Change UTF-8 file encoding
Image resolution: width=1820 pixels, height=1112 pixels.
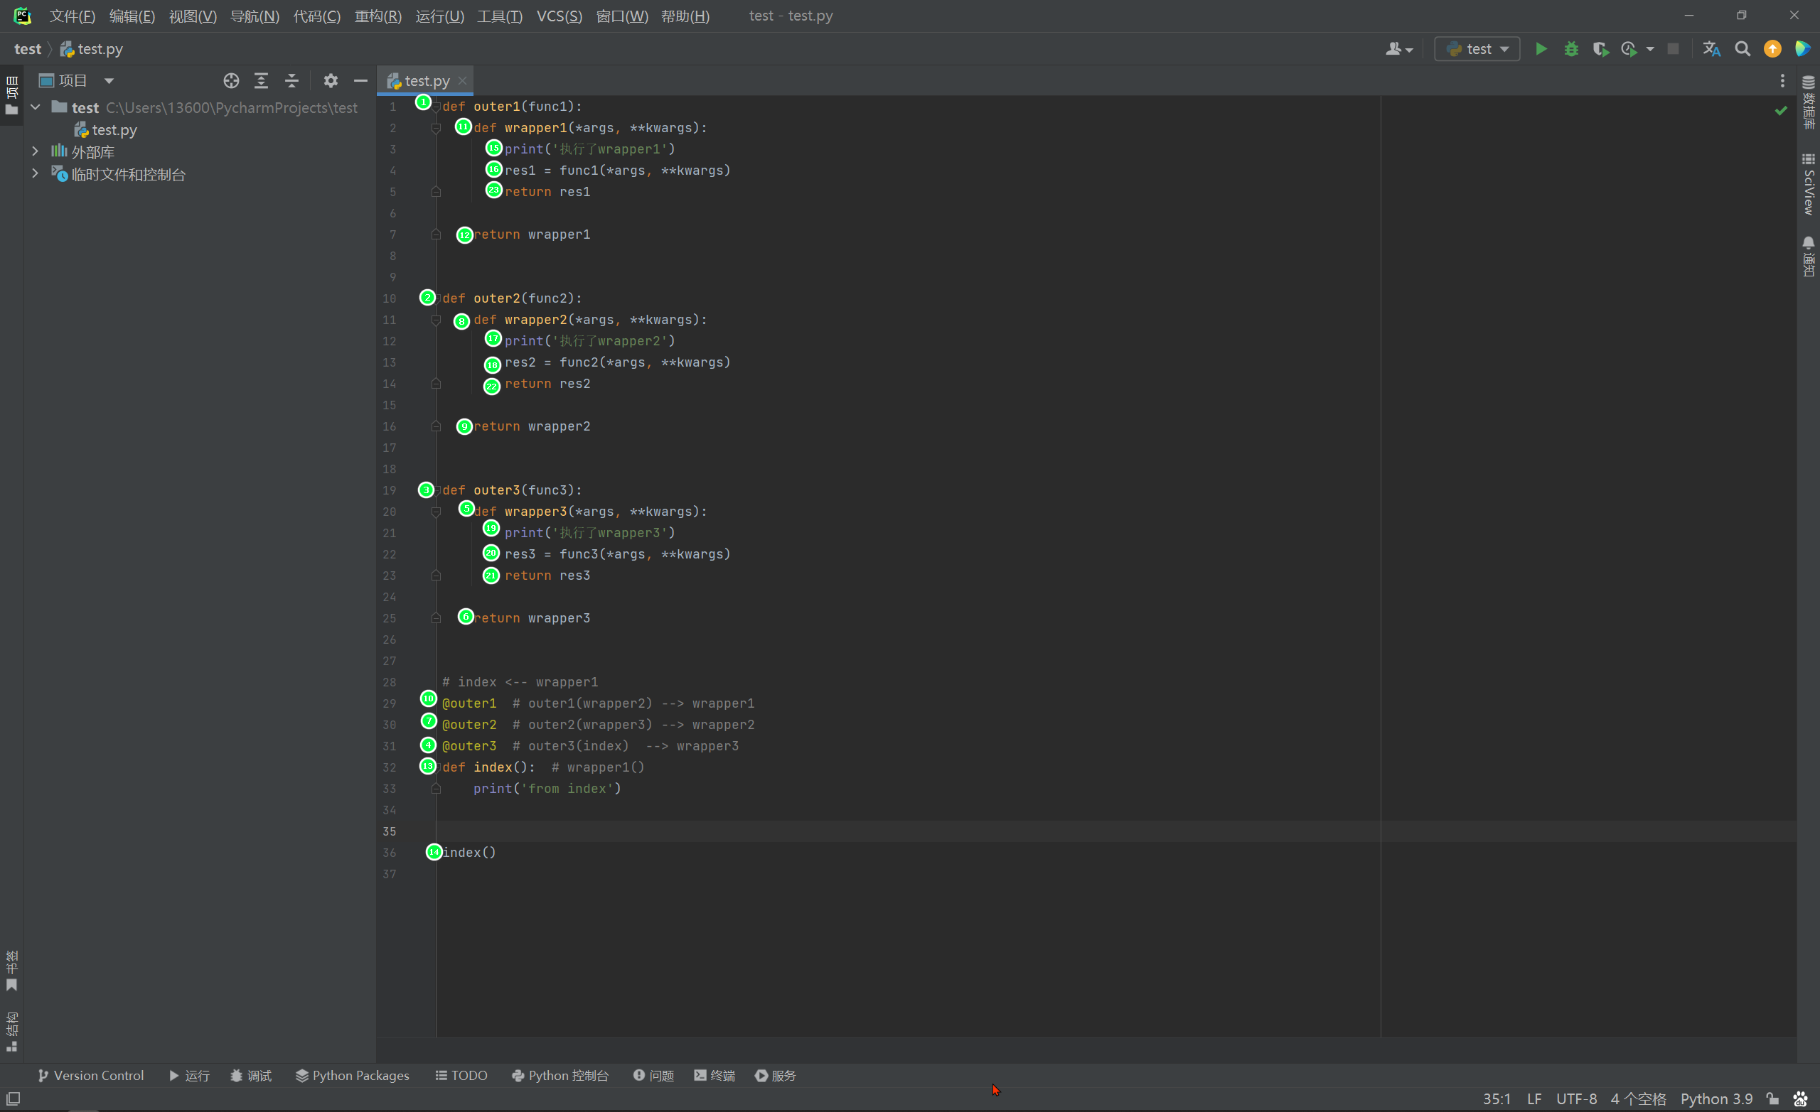1576,1098
